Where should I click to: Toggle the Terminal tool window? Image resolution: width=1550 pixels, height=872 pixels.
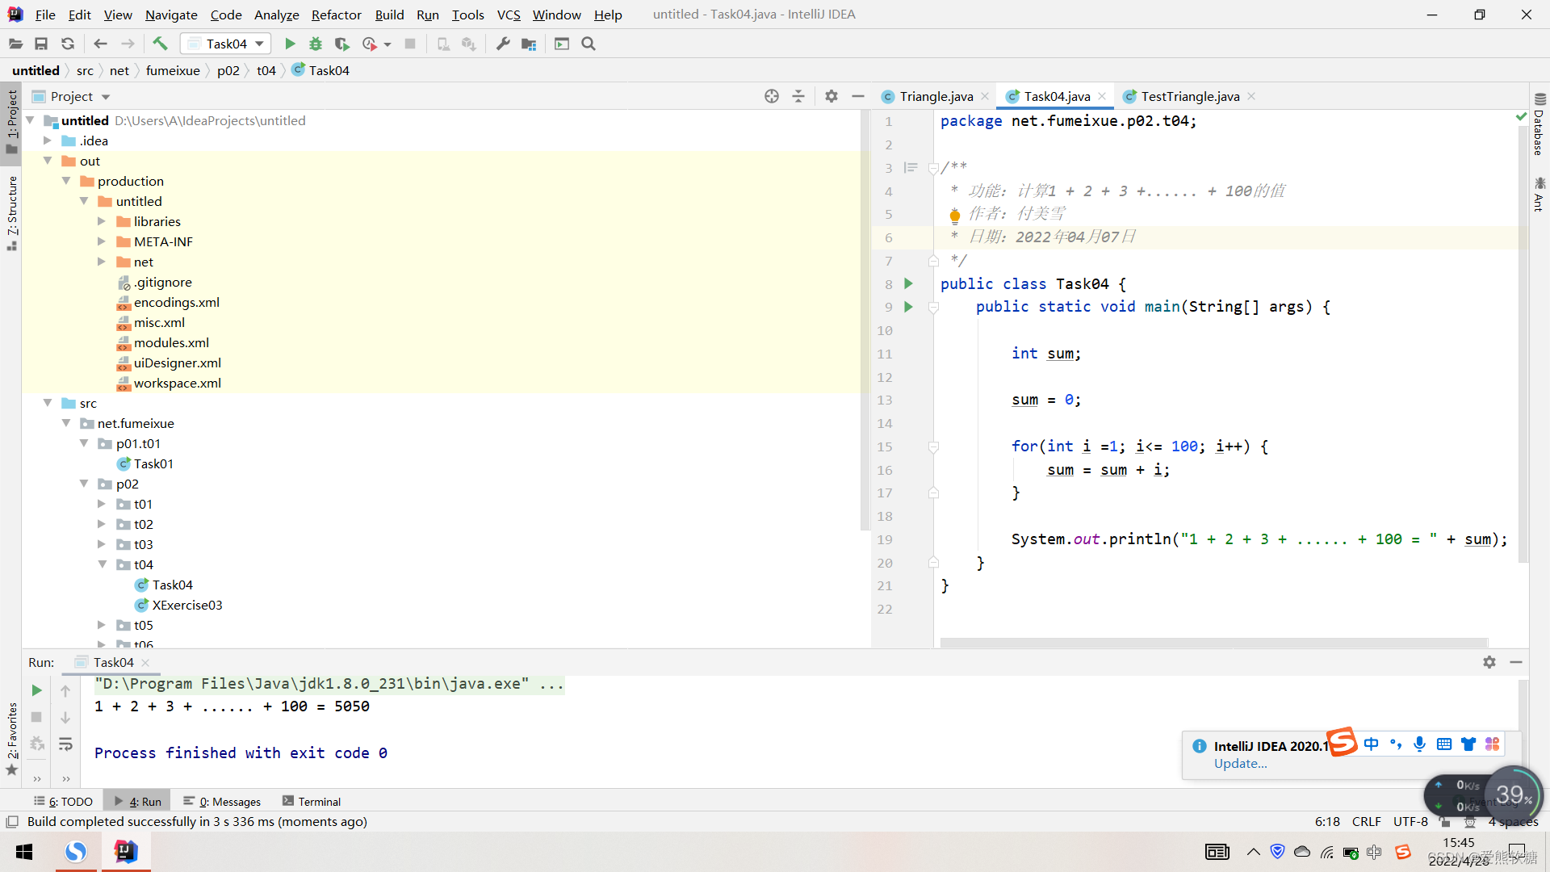point(312,801)
